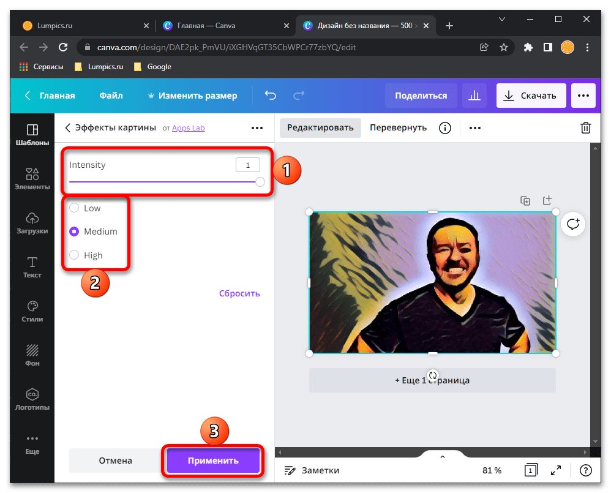The image size is (611, 493).
Task: Select the stylized portrait image on canvas
Action: click(x=432, y=282)
